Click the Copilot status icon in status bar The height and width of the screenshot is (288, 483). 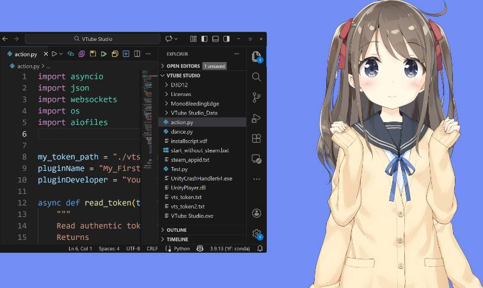[200, 248]
